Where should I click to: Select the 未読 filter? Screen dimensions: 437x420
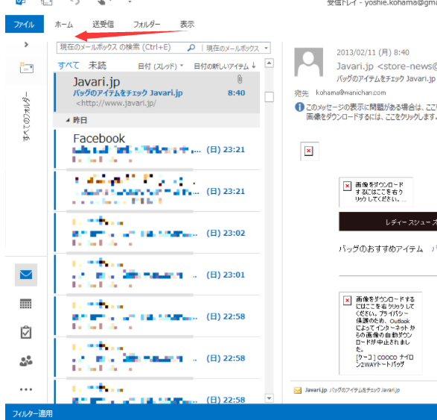click(x=98, y=66)
